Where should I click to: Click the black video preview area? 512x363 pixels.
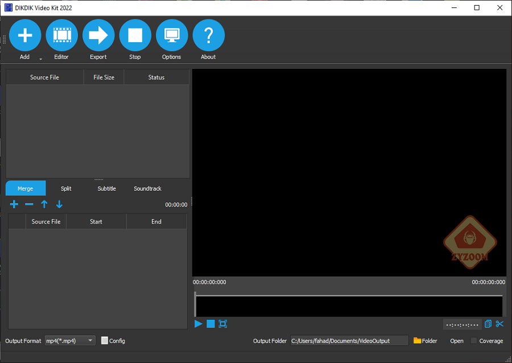[349, 173]
